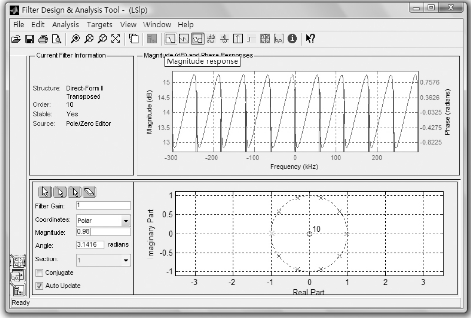Click the Zoom in toolbar icon
Viewport: 471px width, 318px height.
[75, 39]
